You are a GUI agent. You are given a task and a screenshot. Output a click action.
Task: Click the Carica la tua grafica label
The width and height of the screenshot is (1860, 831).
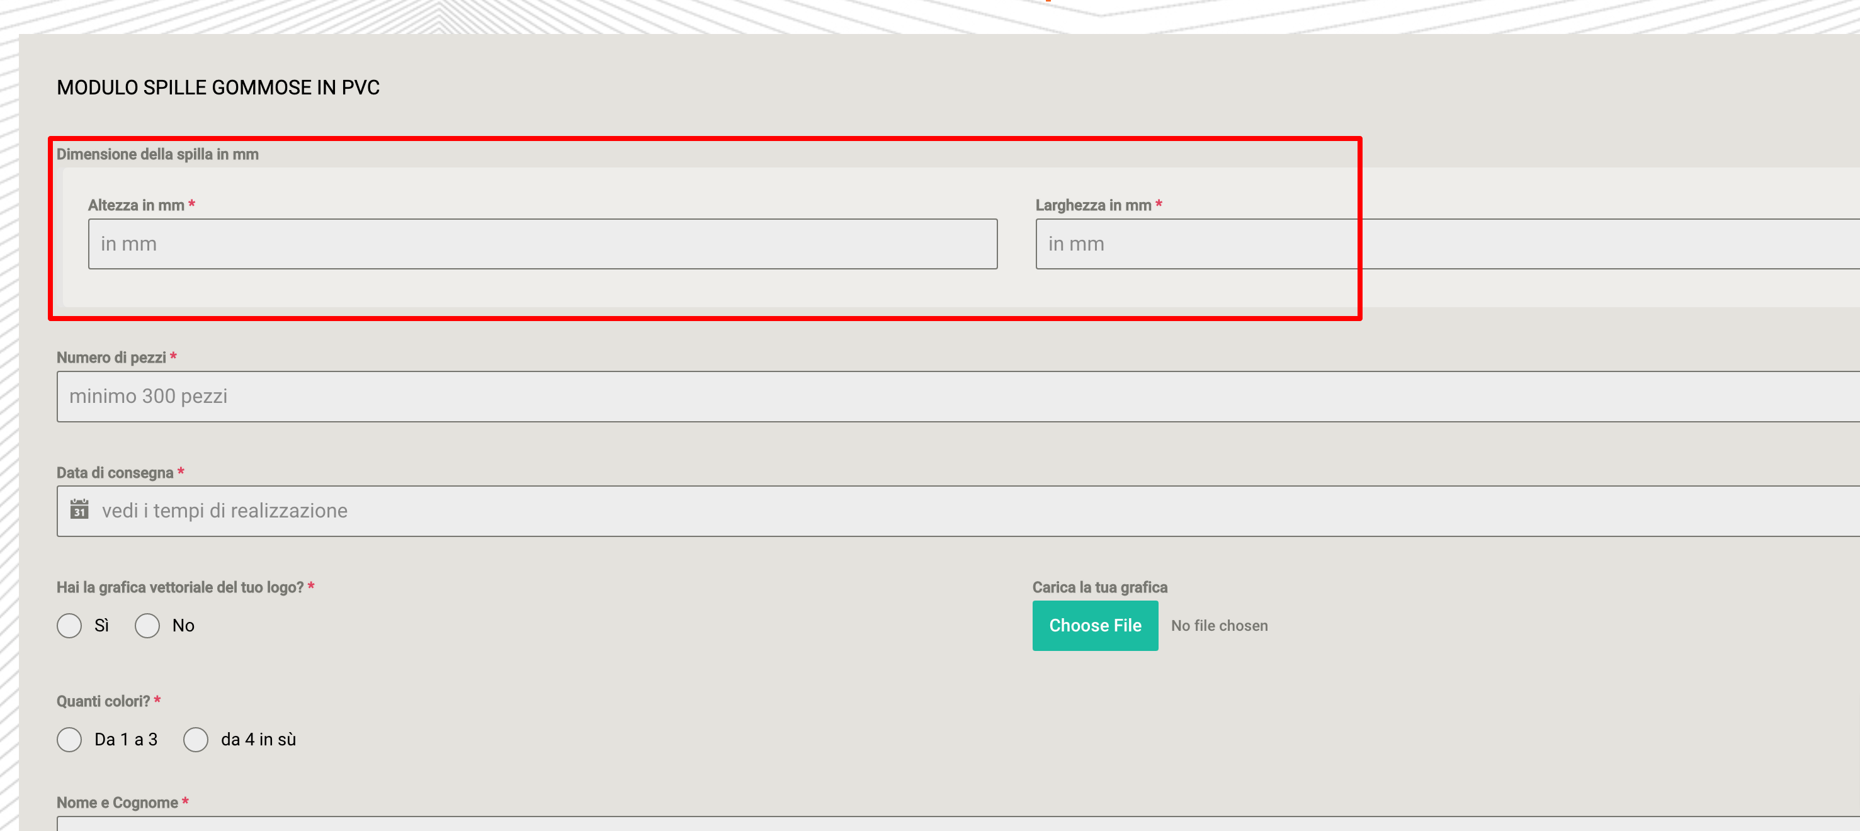(x=1099, y=587)
